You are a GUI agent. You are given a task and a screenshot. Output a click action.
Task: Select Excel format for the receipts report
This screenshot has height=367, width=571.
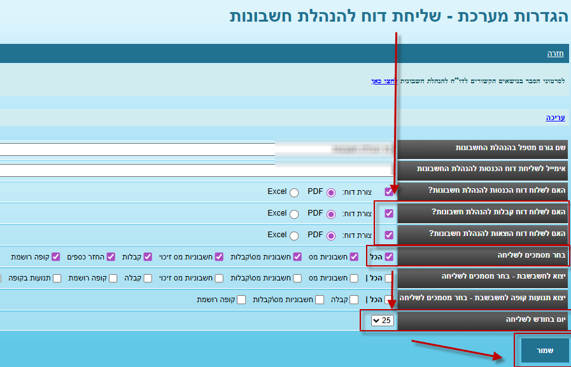point(294,214)
